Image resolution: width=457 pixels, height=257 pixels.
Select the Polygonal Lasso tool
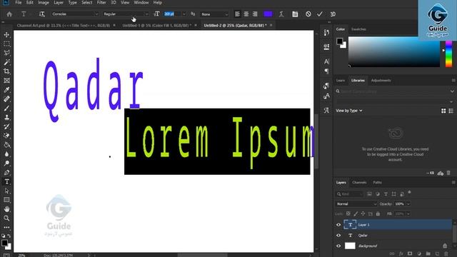[6, 53]
